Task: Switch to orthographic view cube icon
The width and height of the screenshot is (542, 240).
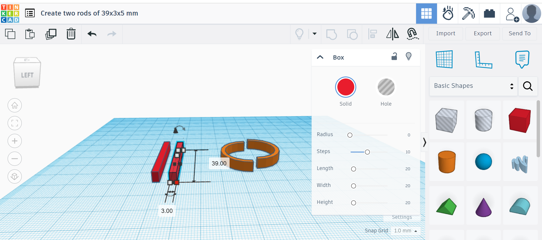Action: [x=15, y=176]
